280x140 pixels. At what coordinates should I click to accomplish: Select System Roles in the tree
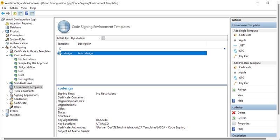click(x=18, y=39)
